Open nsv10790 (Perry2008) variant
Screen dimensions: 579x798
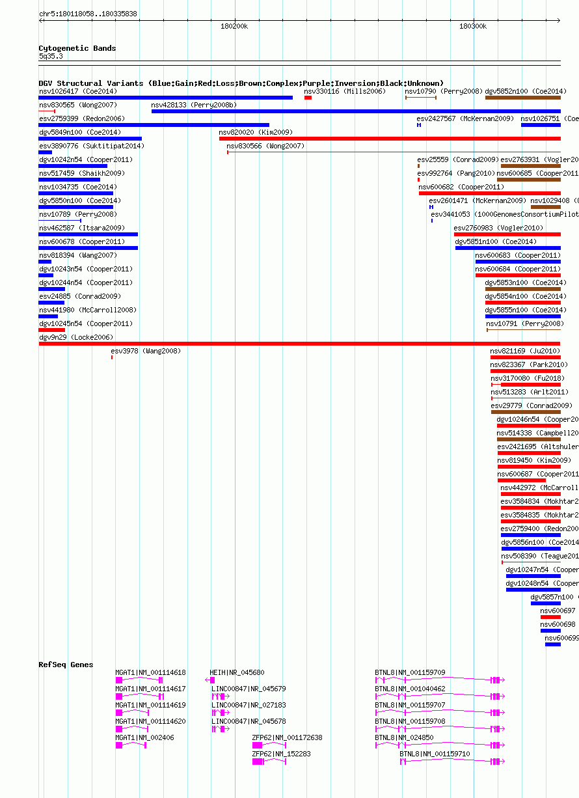(421, 98)
